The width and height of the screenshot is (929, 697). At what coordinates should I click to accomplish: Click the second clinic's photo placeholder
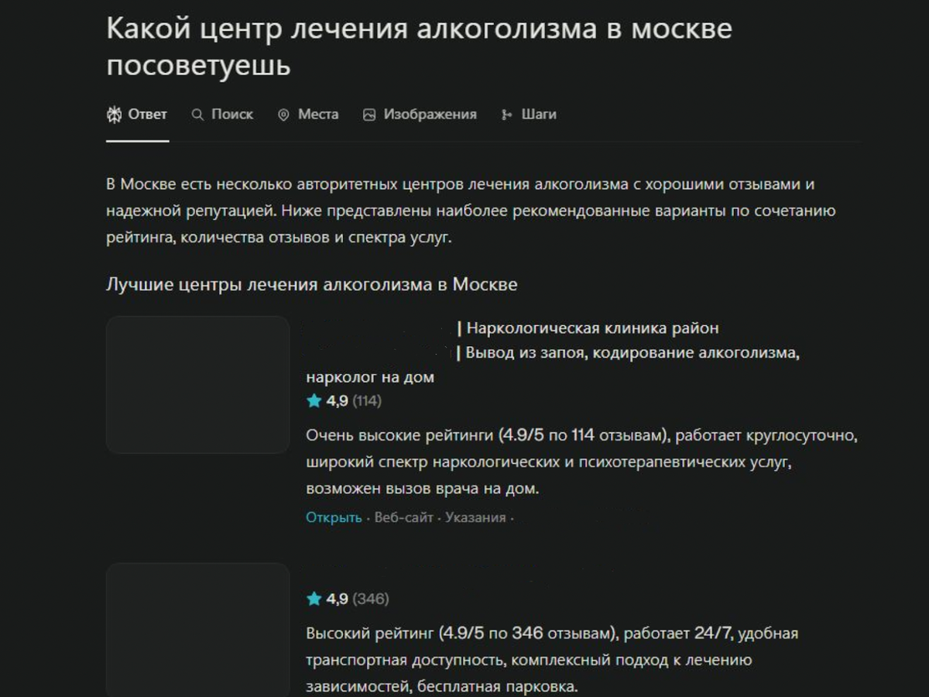pos(197,631)
